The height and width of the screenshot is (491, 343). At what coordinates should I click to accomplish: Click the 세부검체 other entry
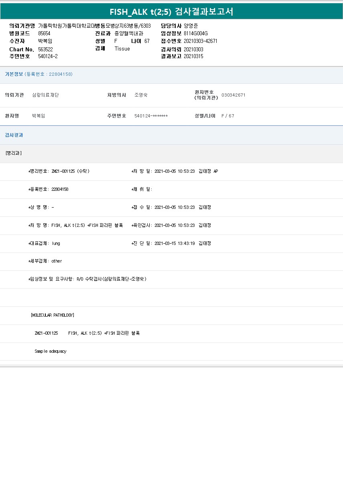[x=45, y=261]
